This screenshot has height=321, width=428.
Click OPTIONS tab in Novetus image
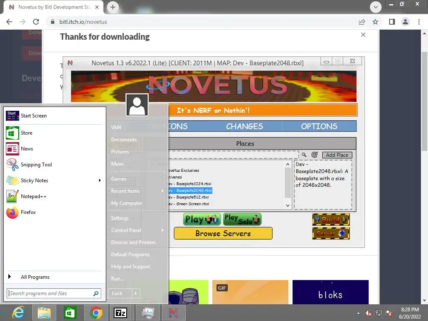pos(319,126)
